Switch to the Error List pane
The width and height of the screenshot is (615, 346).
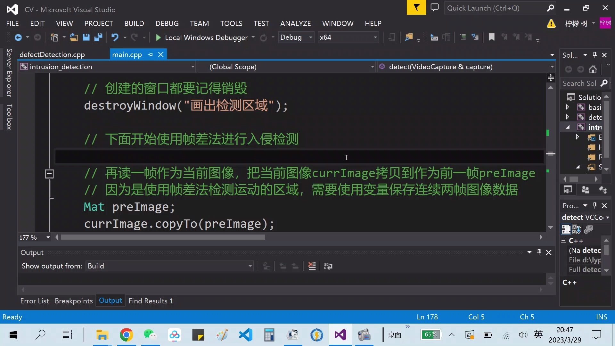pos(34,301)
